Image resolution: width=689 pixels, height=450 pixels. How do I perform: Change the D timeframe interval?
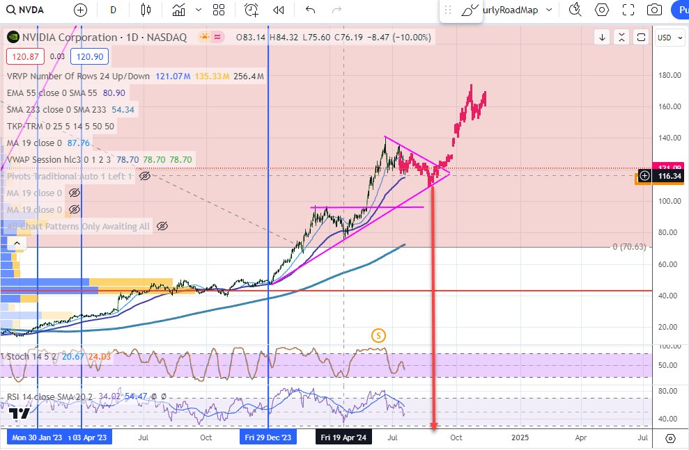pos(113,10)
